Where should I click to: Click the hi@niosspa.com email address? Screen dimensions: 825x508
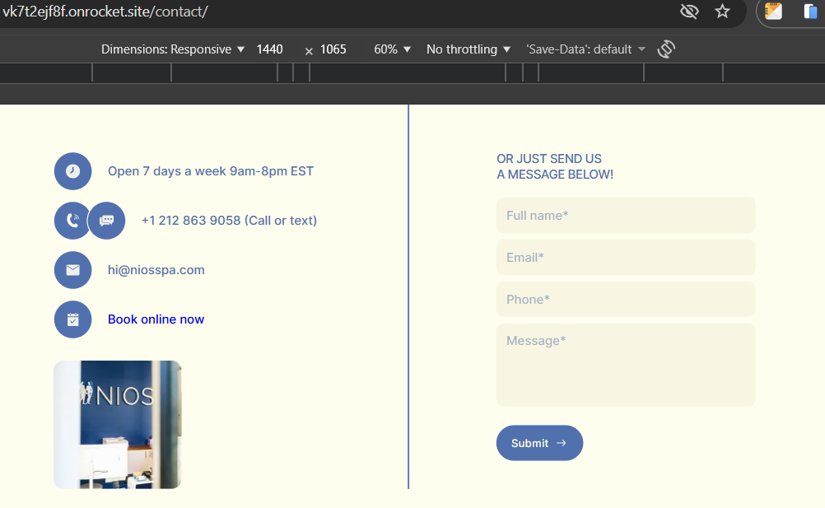(156, 270)
